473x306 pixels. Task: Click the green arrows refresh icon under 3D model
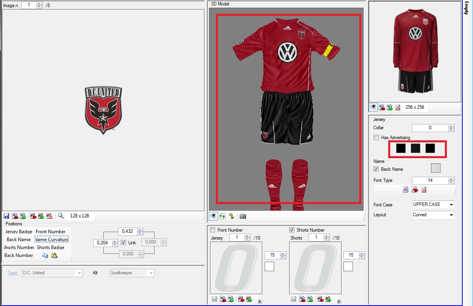pyautogui.click(x=223, y=216)
